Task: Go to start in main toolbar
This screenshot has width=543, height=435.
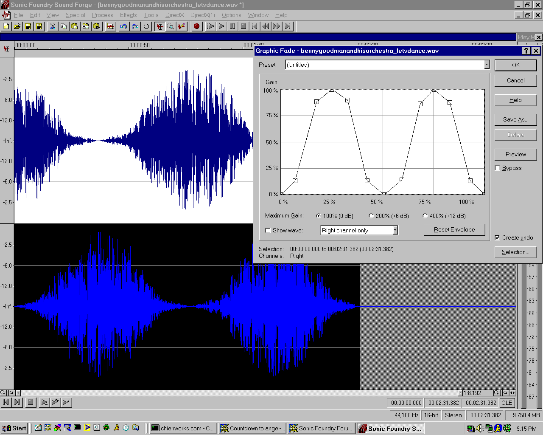Action: coord(255,26)
